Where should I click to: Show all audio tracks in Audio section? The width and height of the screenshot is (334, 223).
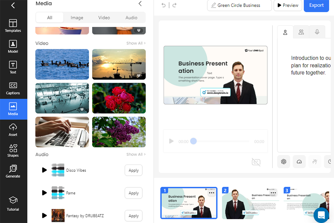point(136,154)
